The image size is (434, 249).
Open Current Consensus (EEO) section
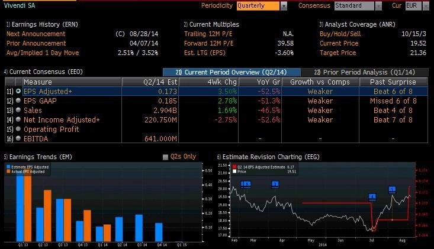[43, 72]
